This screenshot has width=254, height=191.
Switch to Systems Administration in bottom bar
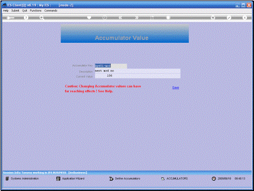23,178
